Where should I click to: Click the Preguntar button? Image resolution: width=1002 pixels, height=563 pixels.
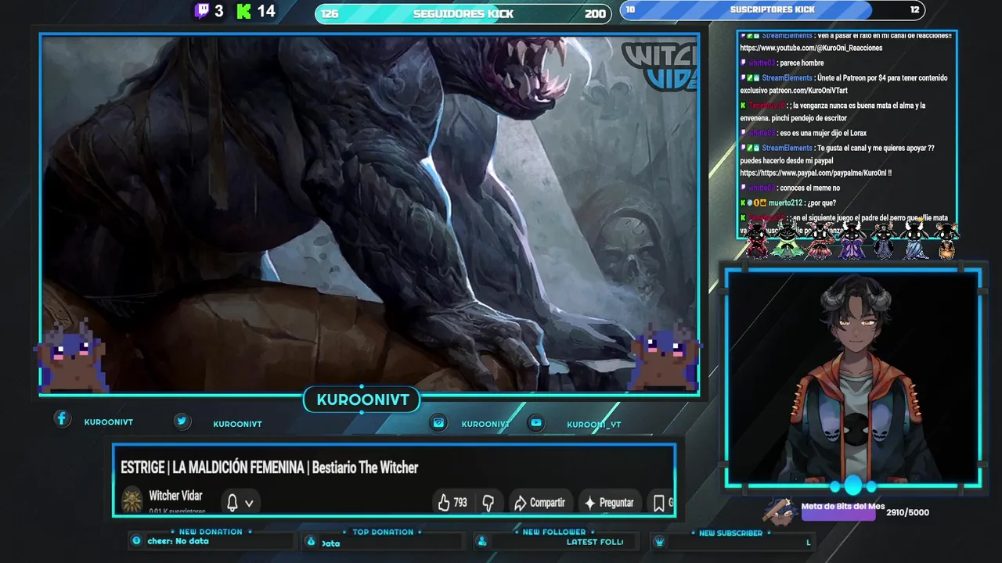pyautogui.click(x=608, y=502)
